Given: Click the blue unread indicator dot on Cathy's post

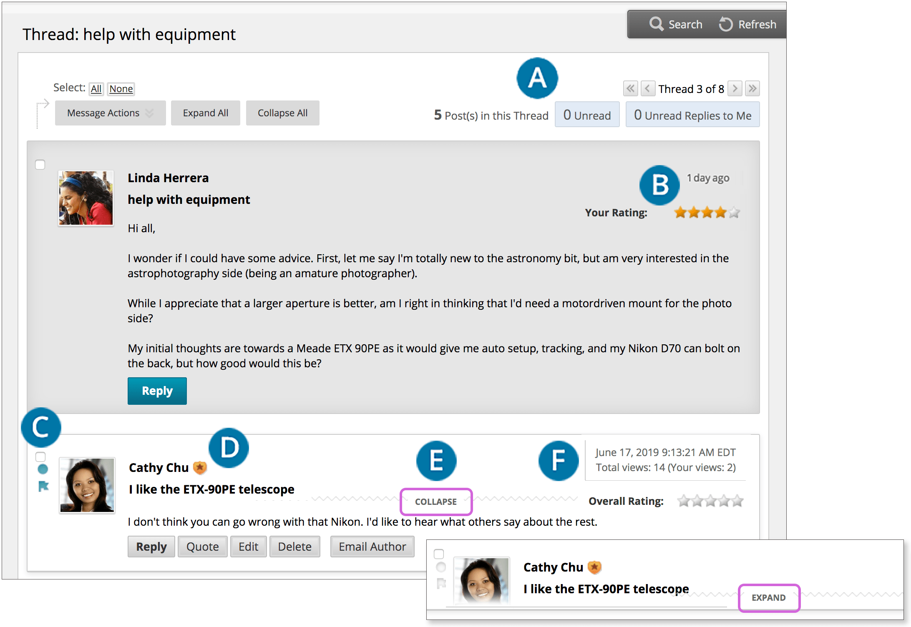Looking at the screenshot, I should click(42, 469).
